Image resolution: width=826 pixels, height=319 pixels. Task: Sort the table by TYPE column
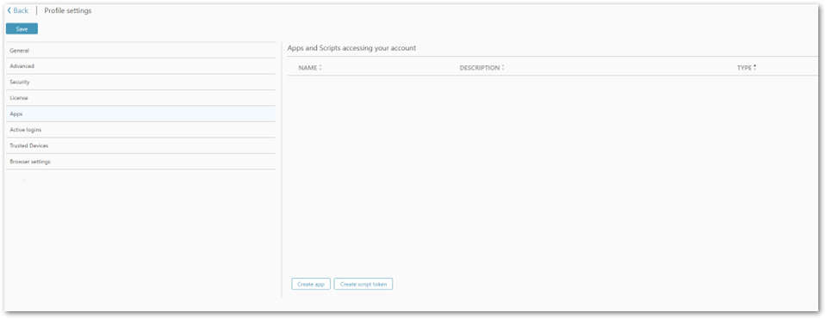747,68
